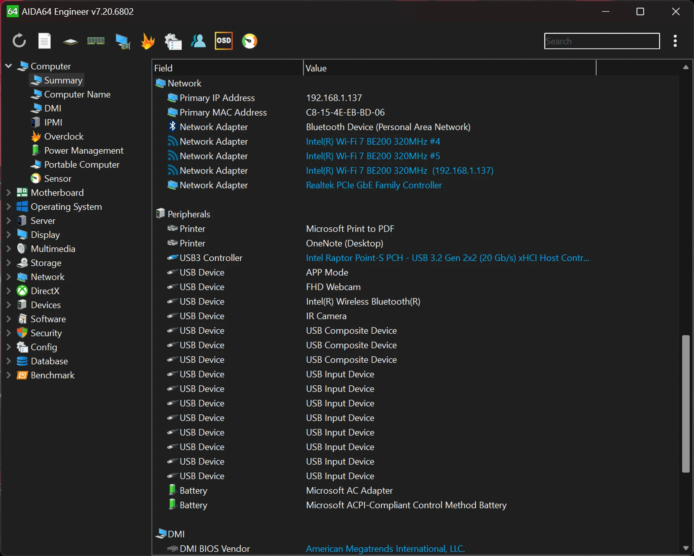
Task: Click the user profile toolbar icon
Action: pos(198,41)
